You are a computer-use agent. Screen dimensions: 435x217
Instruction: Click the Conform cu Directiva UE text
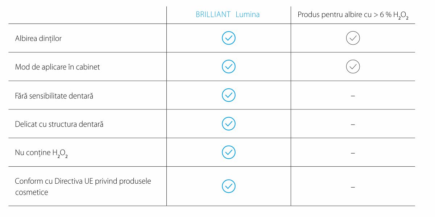click(x=83, y=181)
